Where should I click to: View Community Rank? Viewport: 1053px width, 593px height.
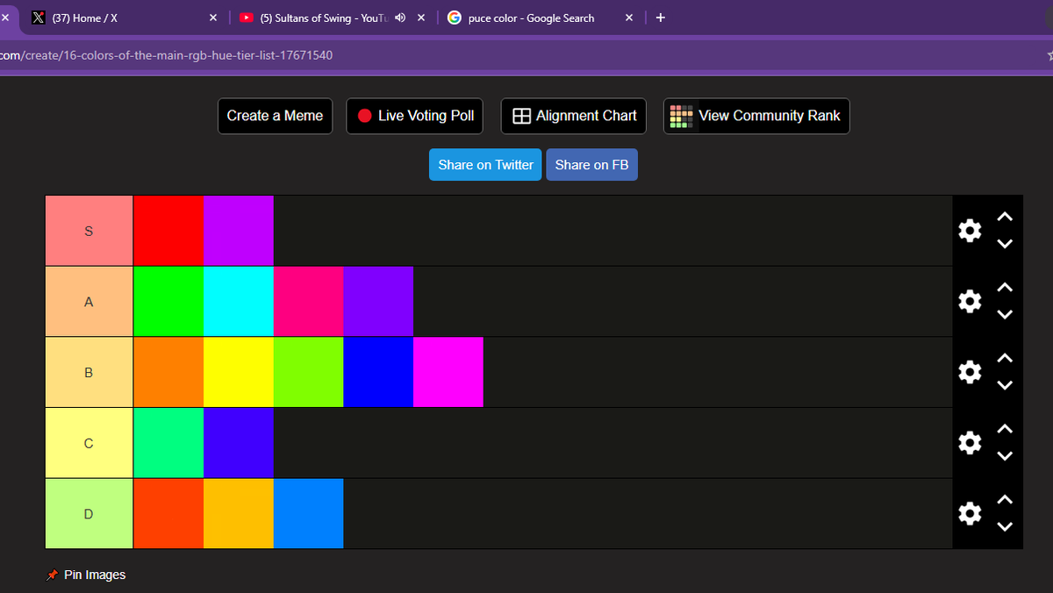pos(756,116)
